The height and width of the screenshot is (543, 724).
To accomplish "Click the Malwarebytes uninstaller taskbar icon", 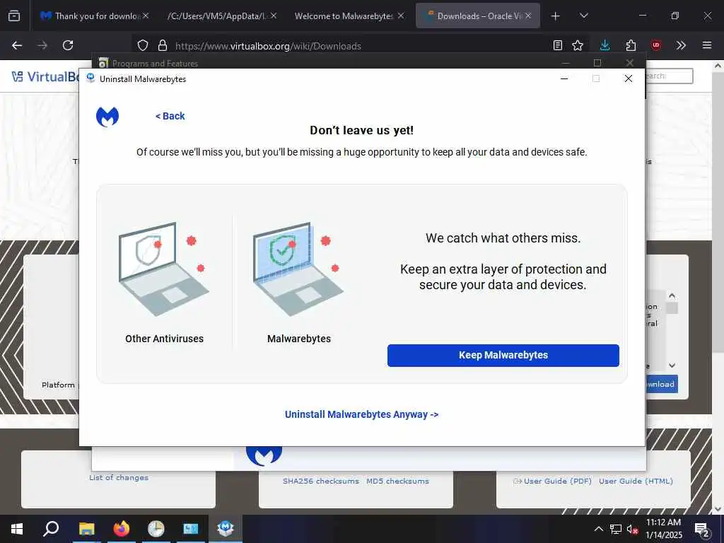I will tap(226, 529).
